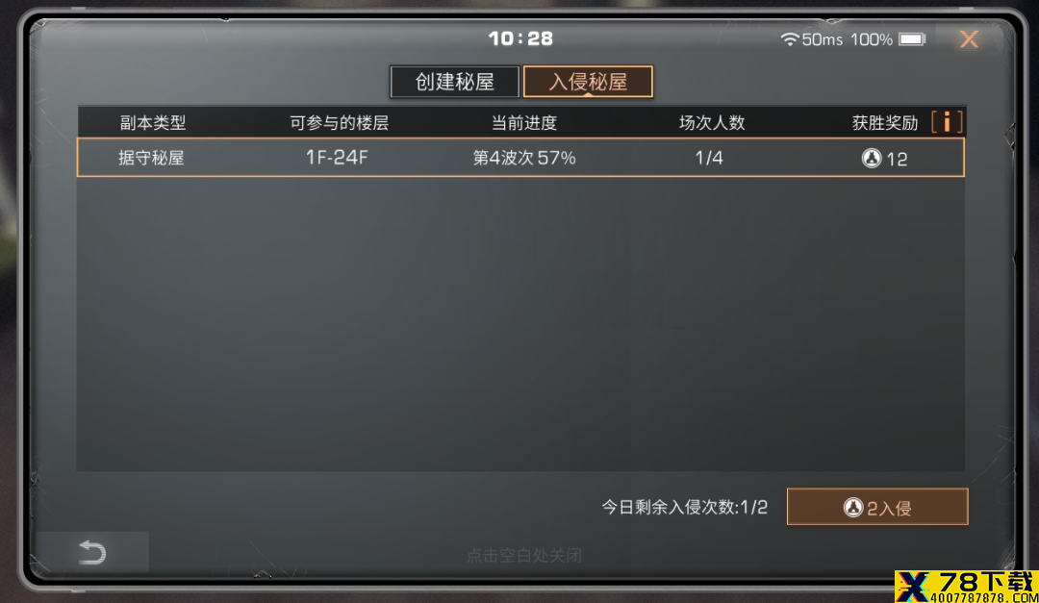Click the 2入侵 invade button

[877, 507]
